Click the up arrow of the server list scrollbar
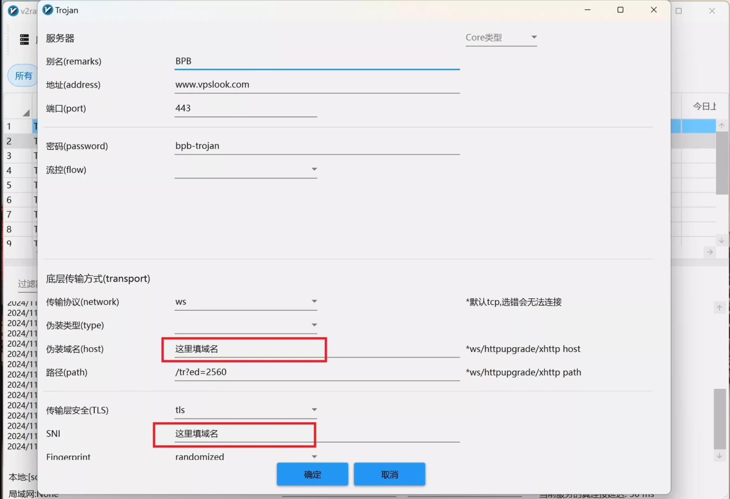Screen dimensions: 730x499 [721, 126]
